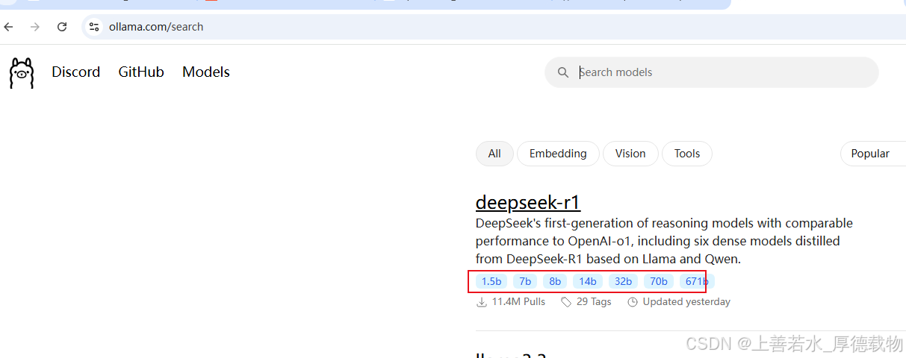Screen dimensions: 906x358
Task: Open the deepseek-r1 model page
Action: pyautogui.click(x=528, y=203)
